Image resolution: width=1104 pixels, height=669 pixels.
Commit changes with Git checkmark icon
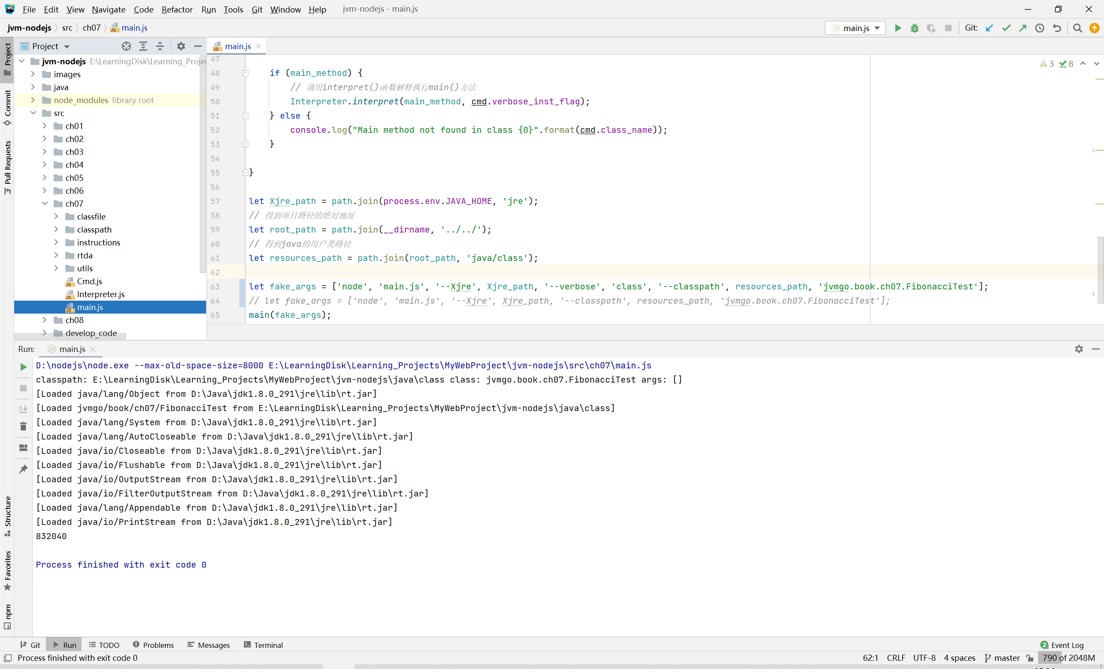1007,28
